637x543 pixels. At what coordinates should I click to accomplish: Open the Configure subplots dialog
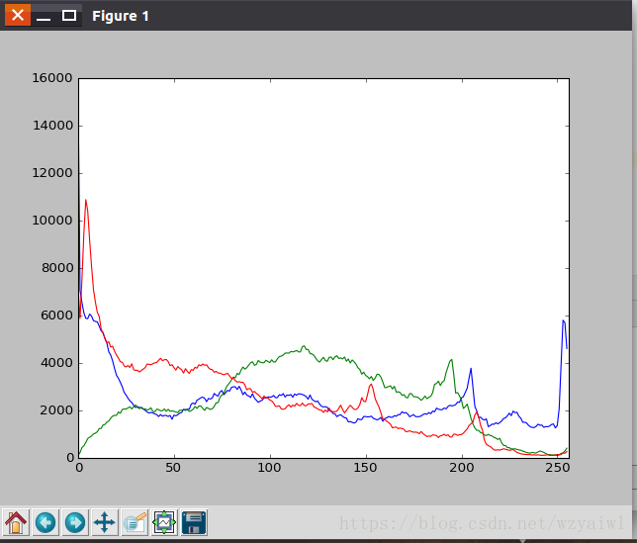tap(164, 522)
